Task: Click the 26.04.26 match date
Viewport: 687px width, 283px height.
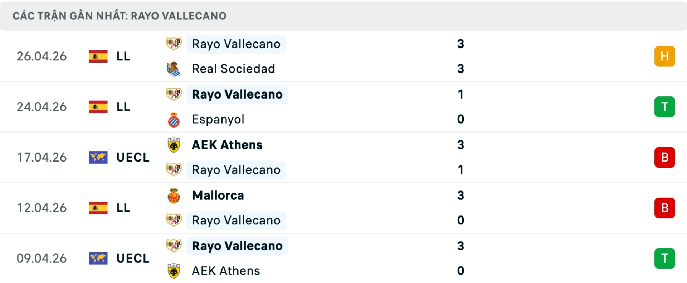Action: point(42,56)
